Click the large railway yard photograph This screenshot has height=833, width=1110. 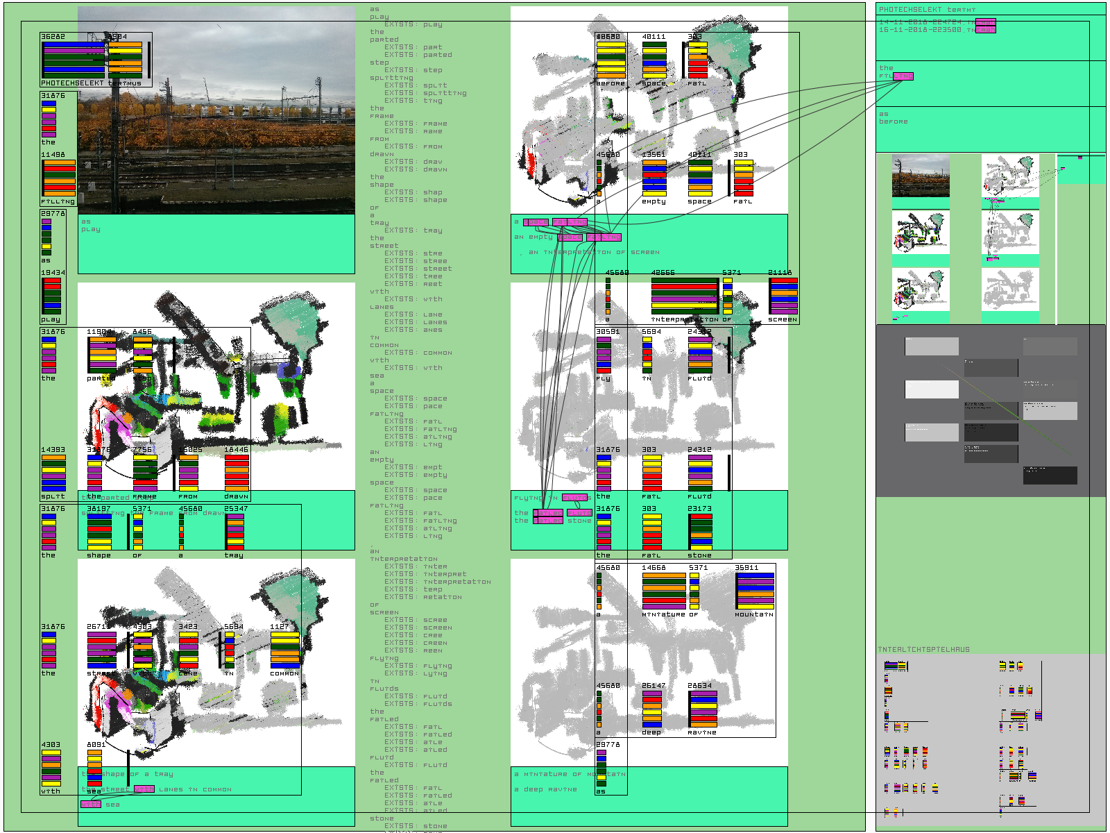[216, 111]
